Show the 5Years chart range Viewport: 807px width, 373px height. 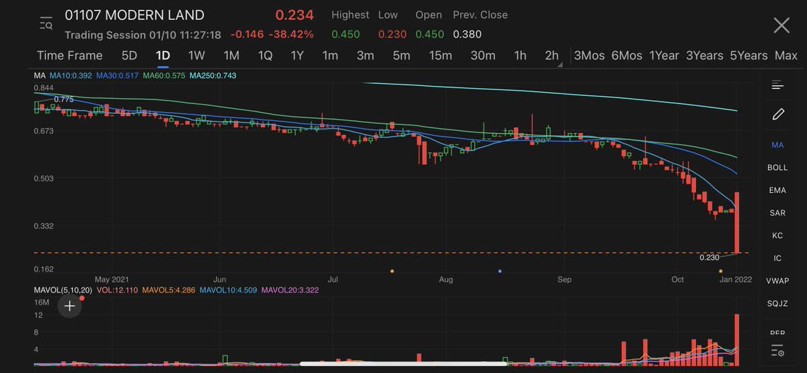point(748,55)
